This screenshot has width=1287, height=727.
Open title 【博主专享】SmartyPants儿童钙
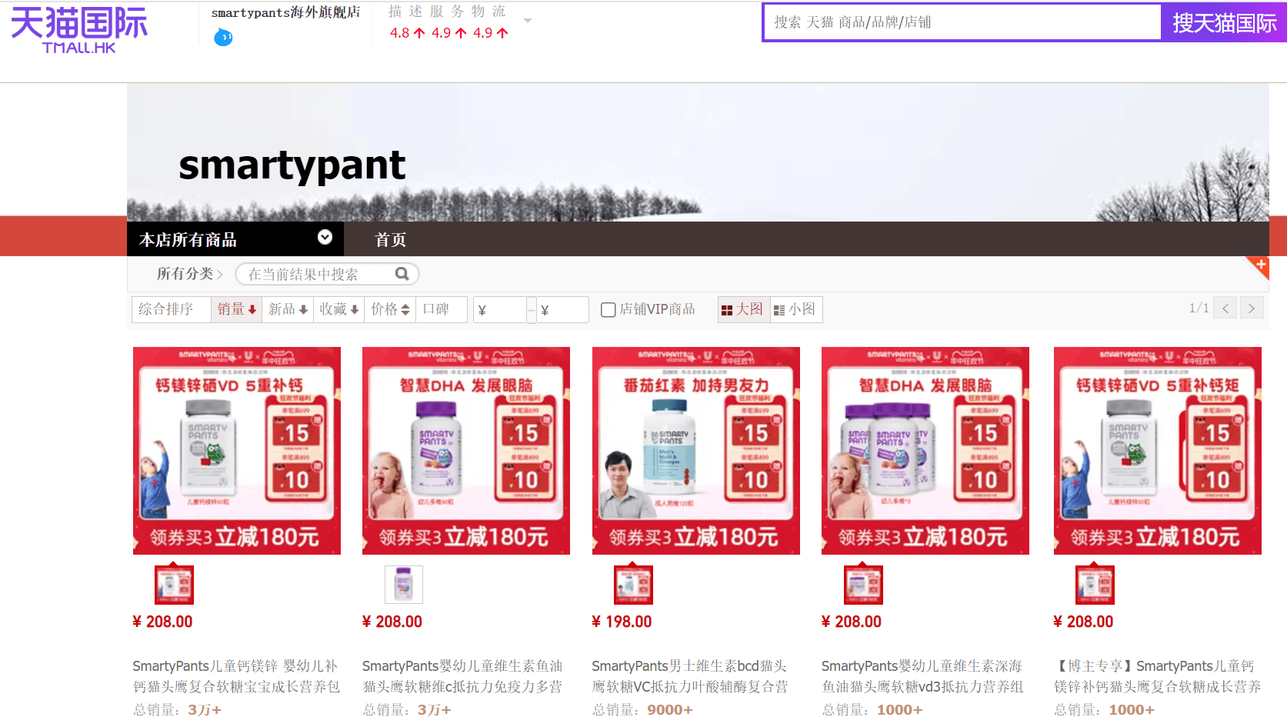[x=1158, y=676]
